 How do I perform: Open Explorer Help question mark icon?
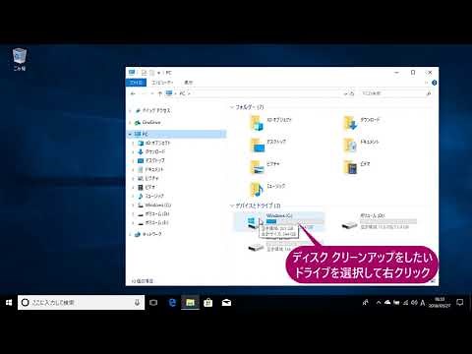[x=434, y=83]
